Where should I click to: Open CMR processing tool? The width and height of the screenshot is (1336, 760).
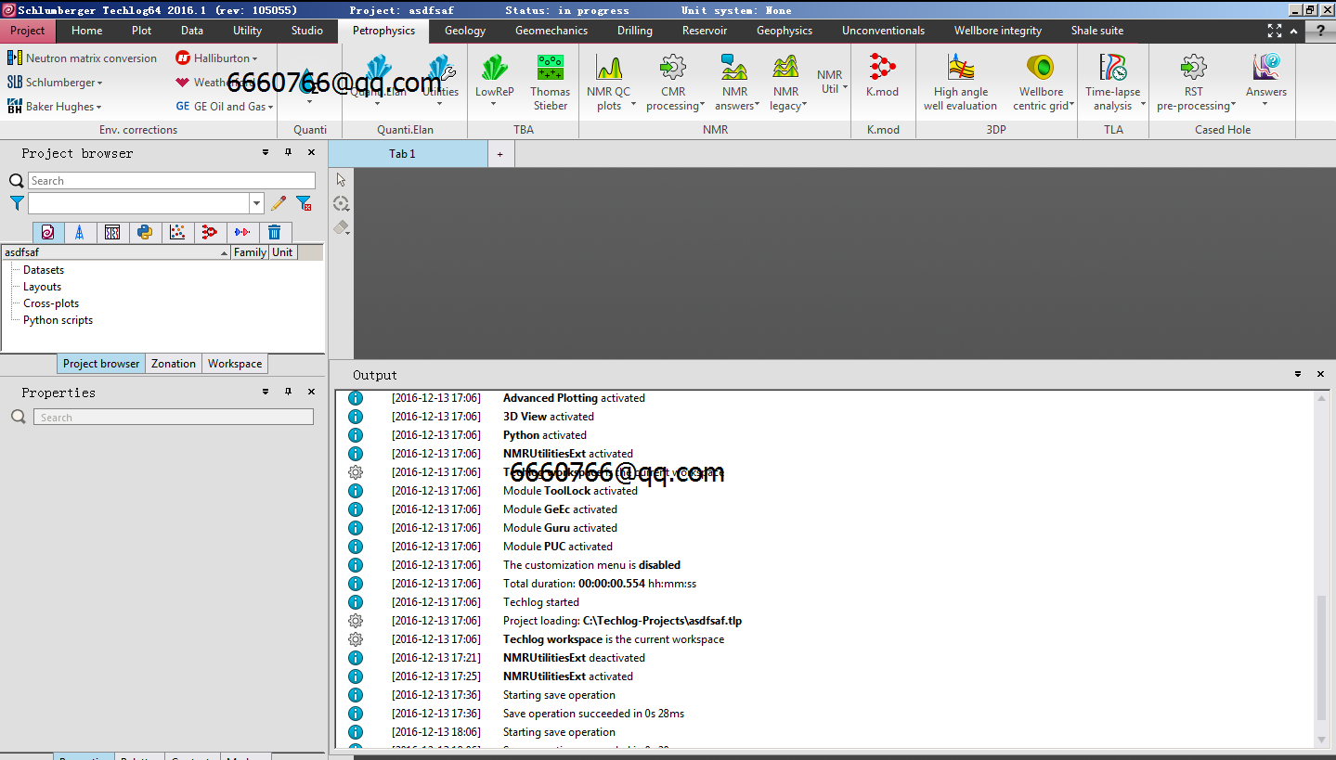click(673, 82)
